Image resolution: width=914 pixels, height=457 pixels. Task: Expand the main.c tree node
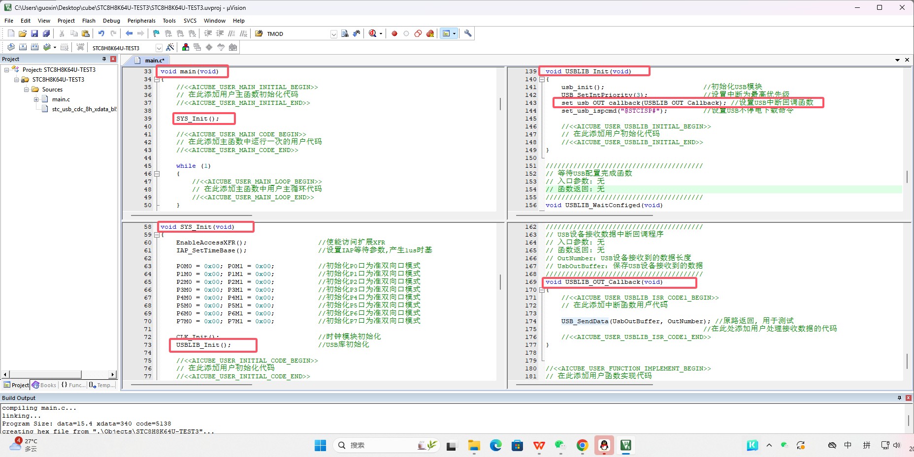(x=36, y=99)
